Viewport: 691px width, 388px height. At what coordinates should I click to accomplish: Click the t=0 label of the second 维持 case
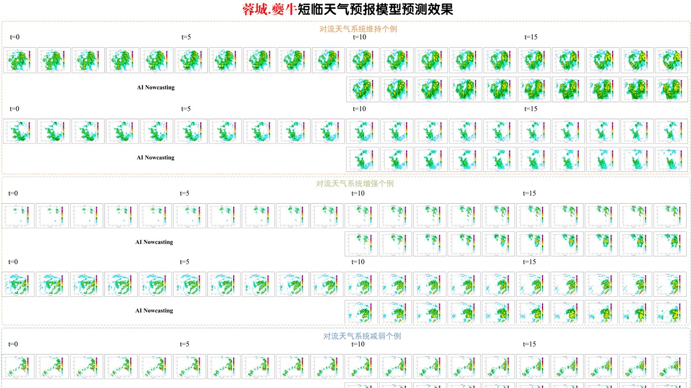15,109
